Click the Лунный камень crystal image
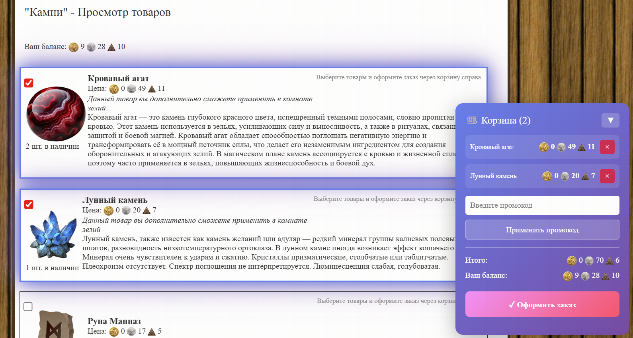Screen dimensions: 633x338 (53, 234)
